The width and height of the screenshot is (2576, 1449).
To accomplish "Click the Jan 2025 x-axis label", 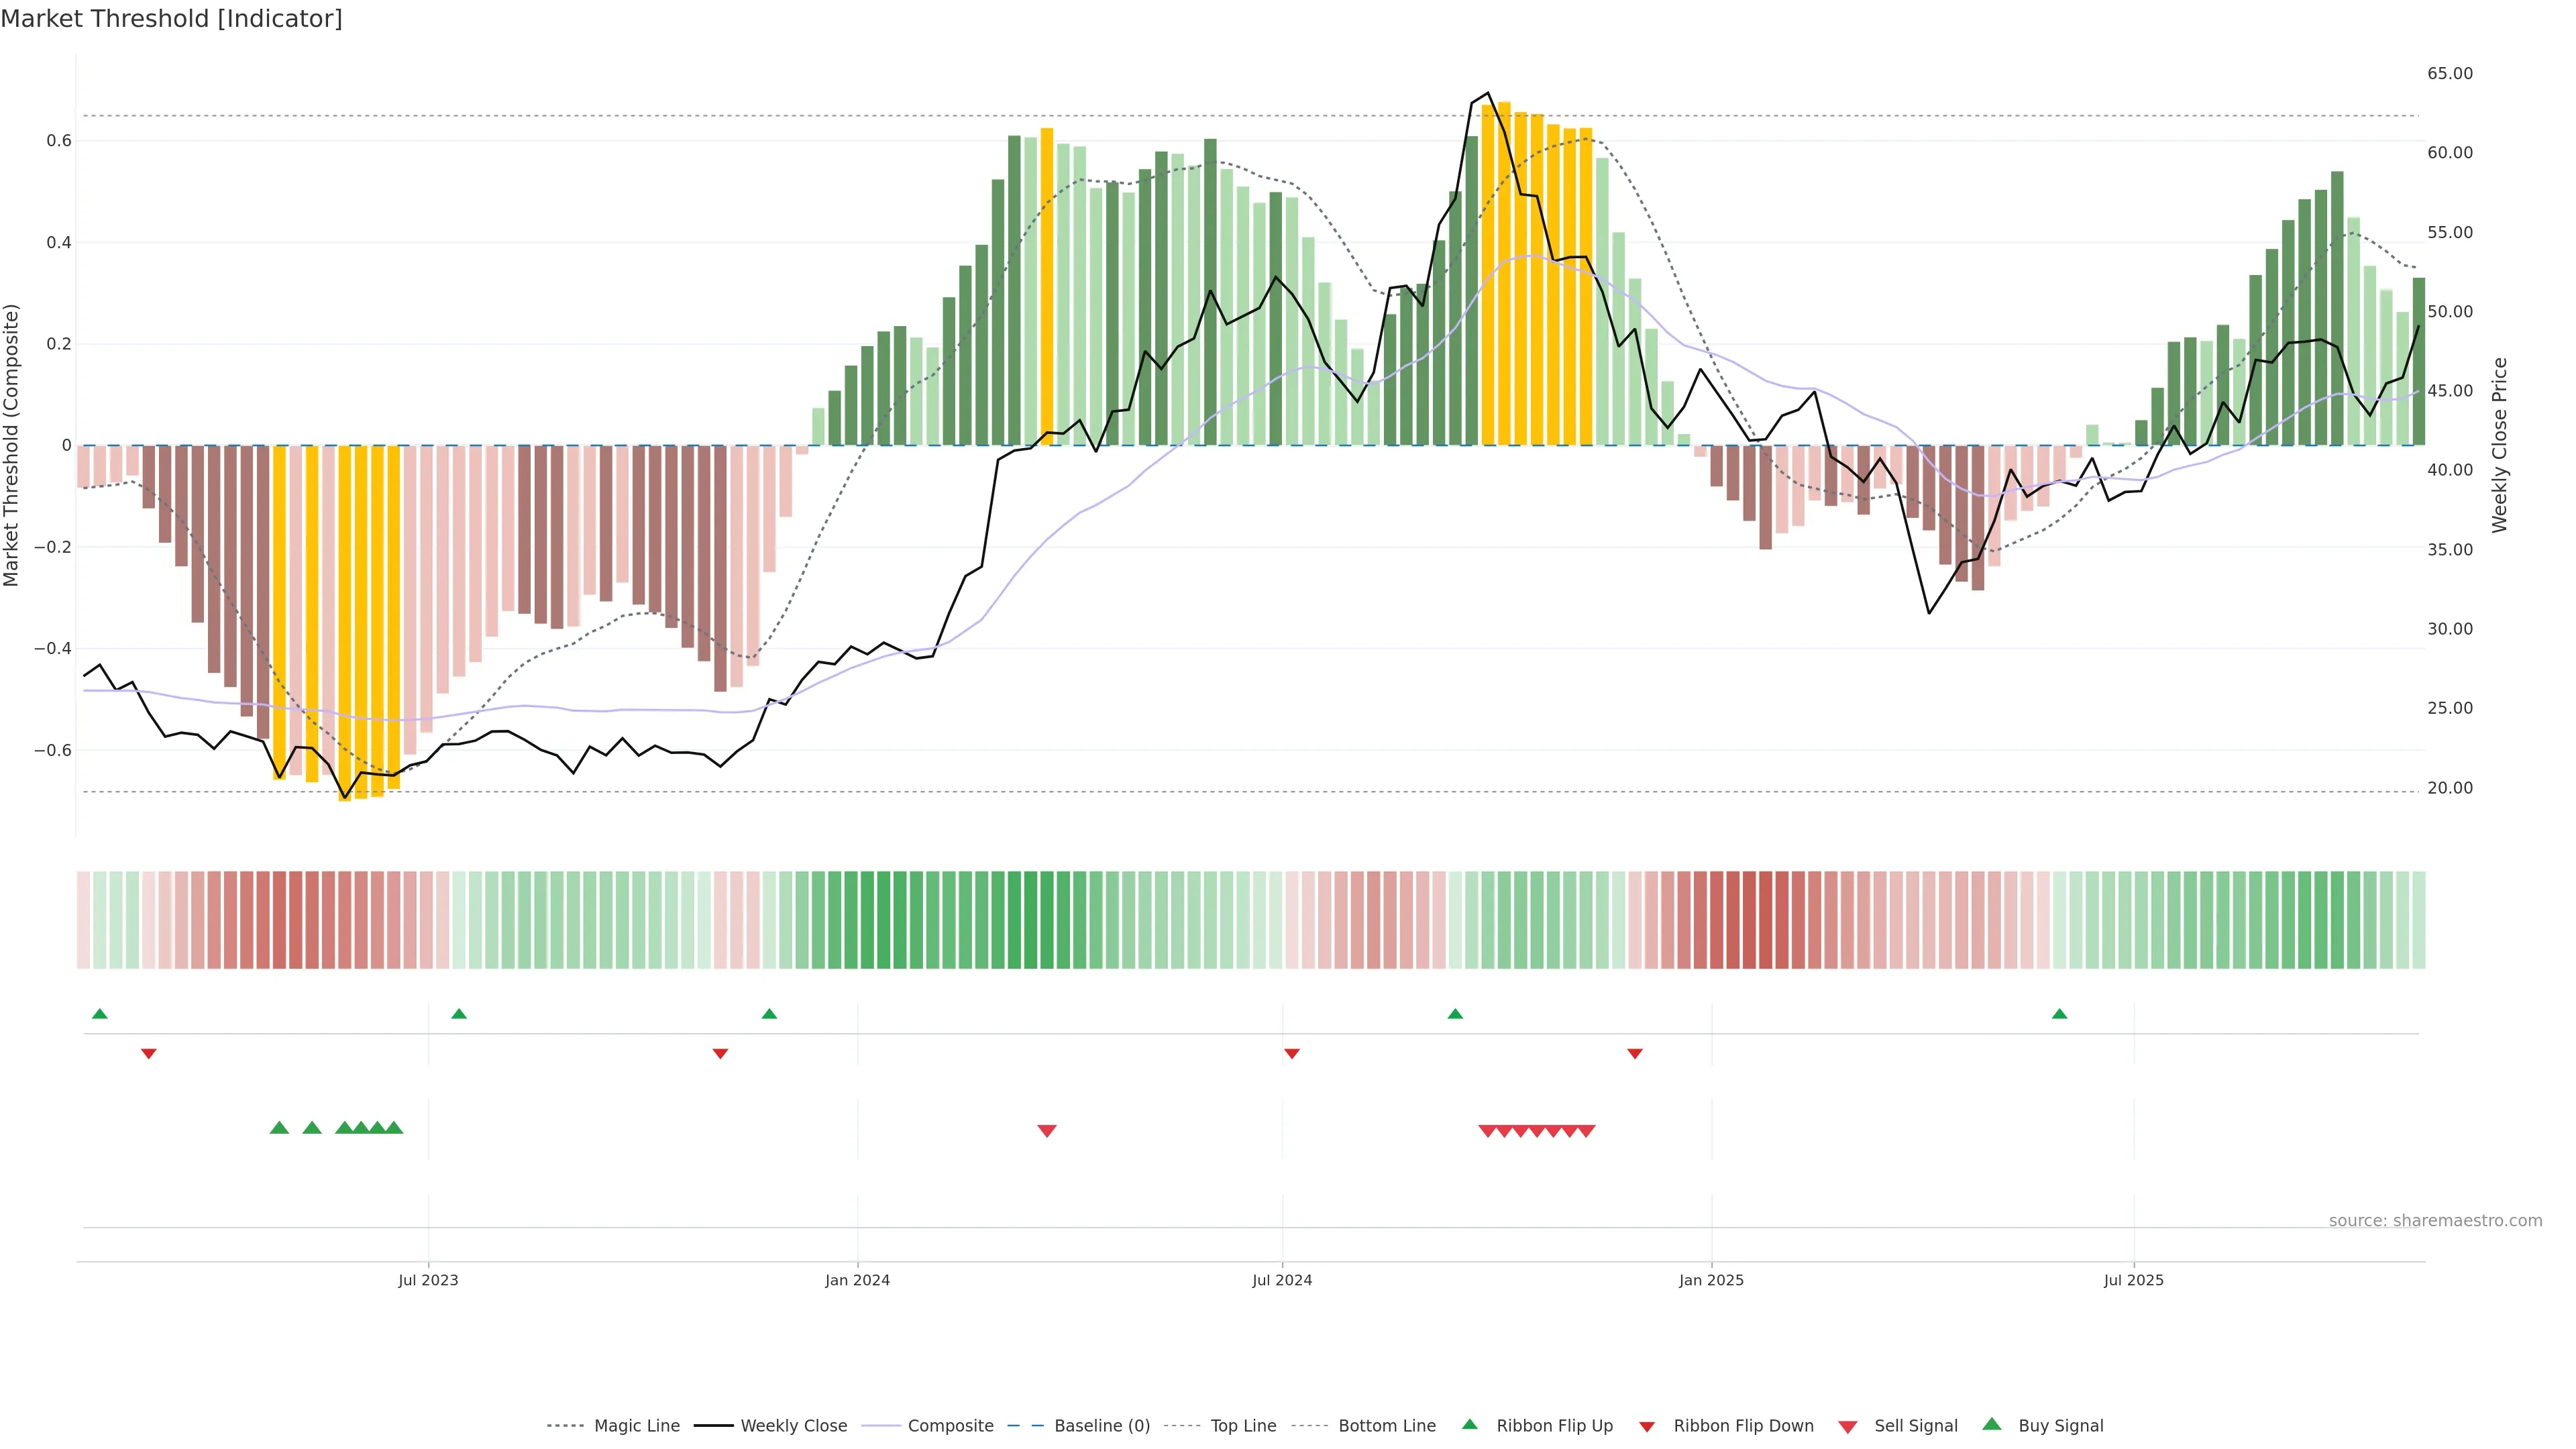I will tap(1711, 1280).
